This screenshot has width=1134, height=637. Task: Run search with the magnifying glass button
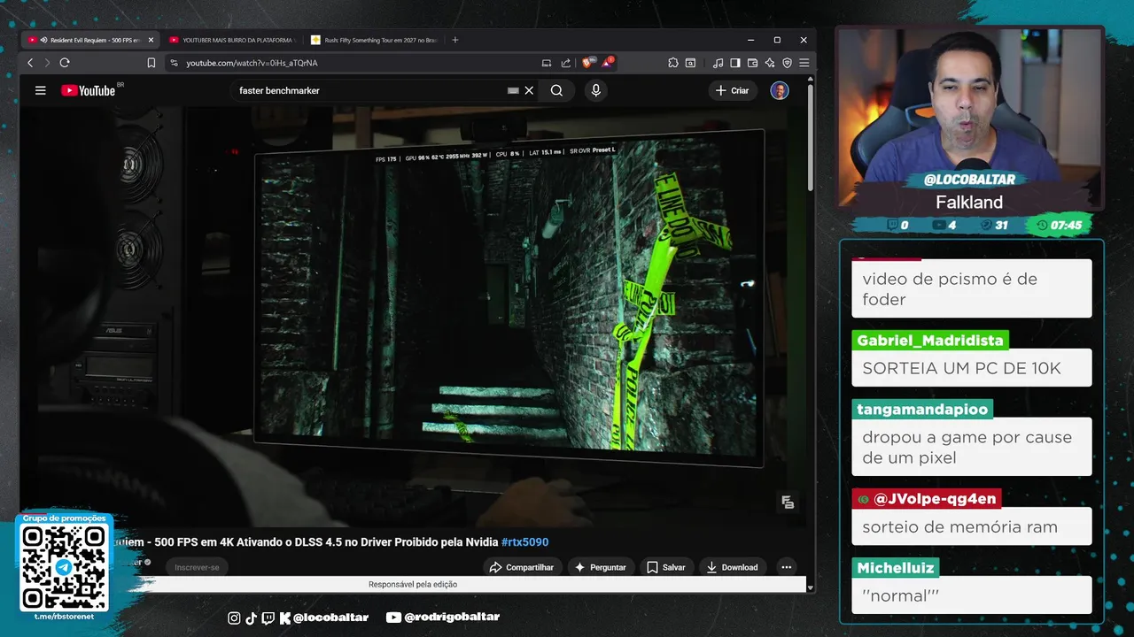(x=556, y=90)
